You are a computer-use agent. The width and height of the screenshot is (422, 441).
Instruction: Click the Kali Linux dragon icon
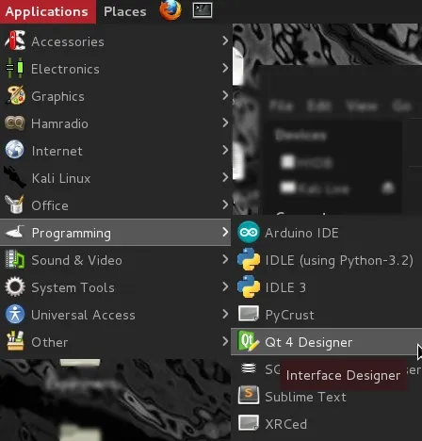(14, 177)
